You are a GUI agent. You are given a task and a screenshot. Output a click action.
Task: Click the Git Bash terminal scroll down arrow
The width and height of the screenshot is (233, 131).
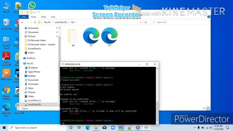click(x=157, y=123)
